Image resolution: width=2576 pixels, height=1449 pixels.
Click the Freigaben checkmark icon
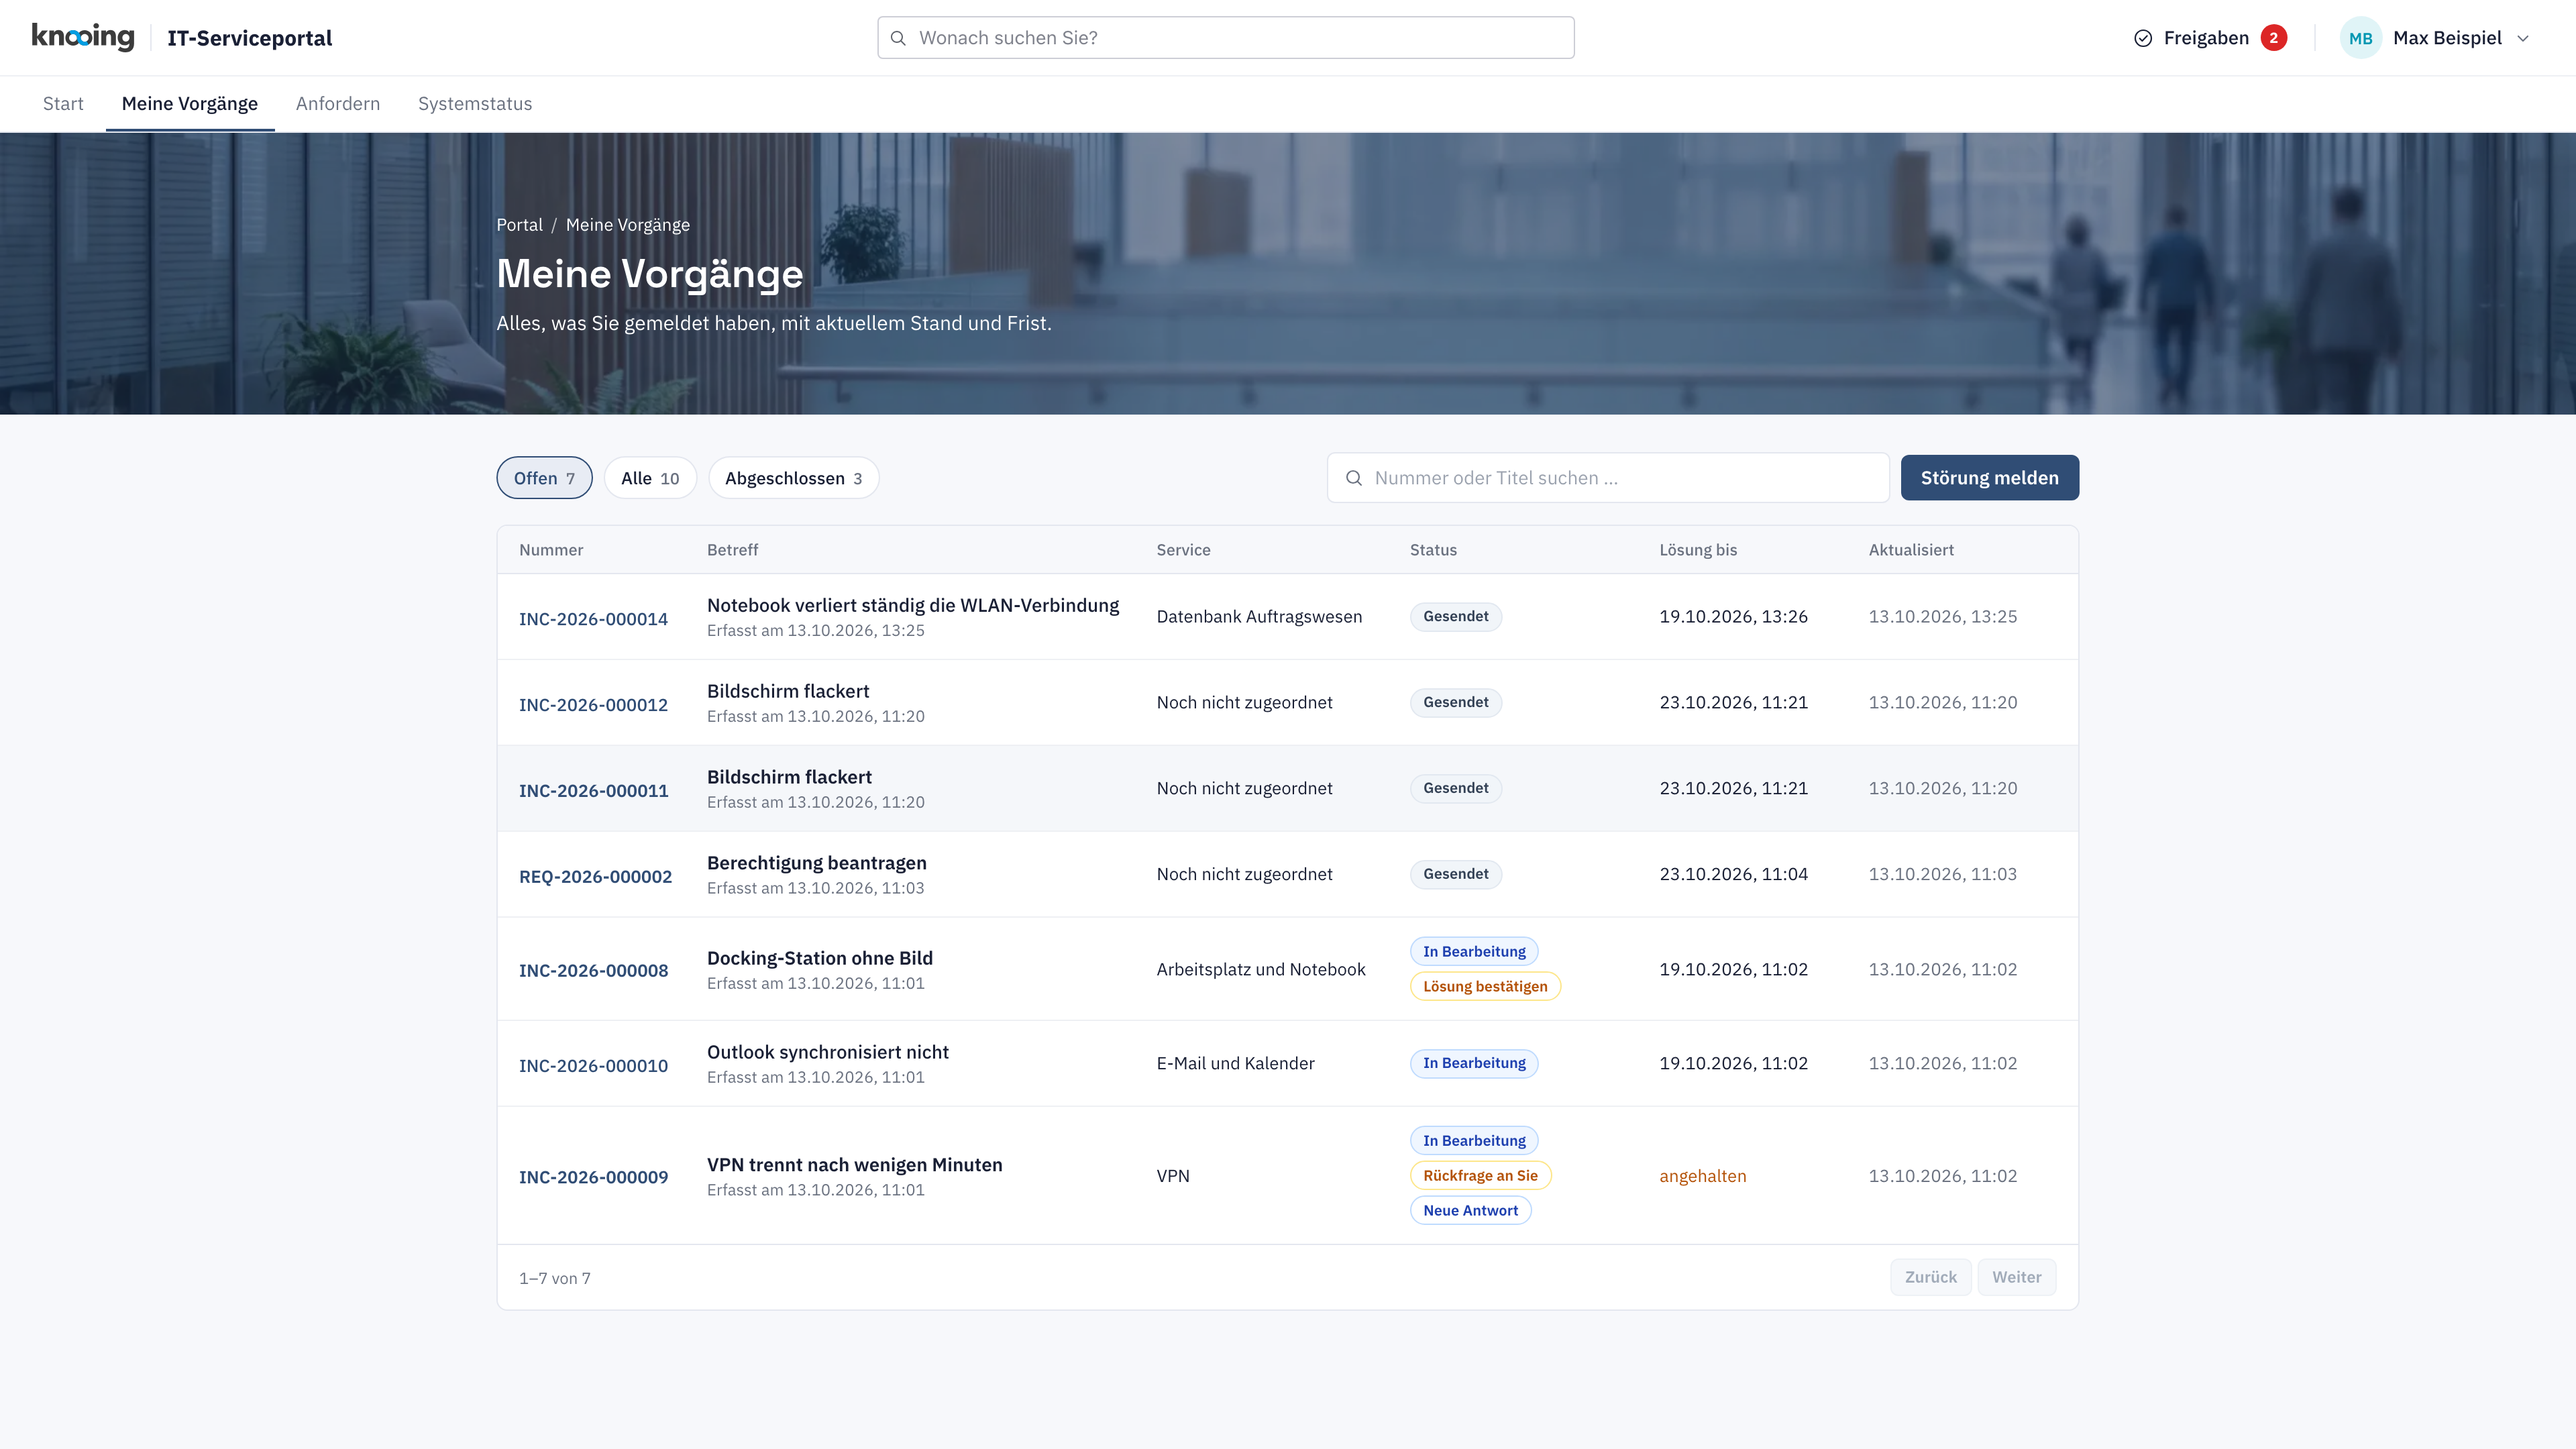click(2143, 38)
